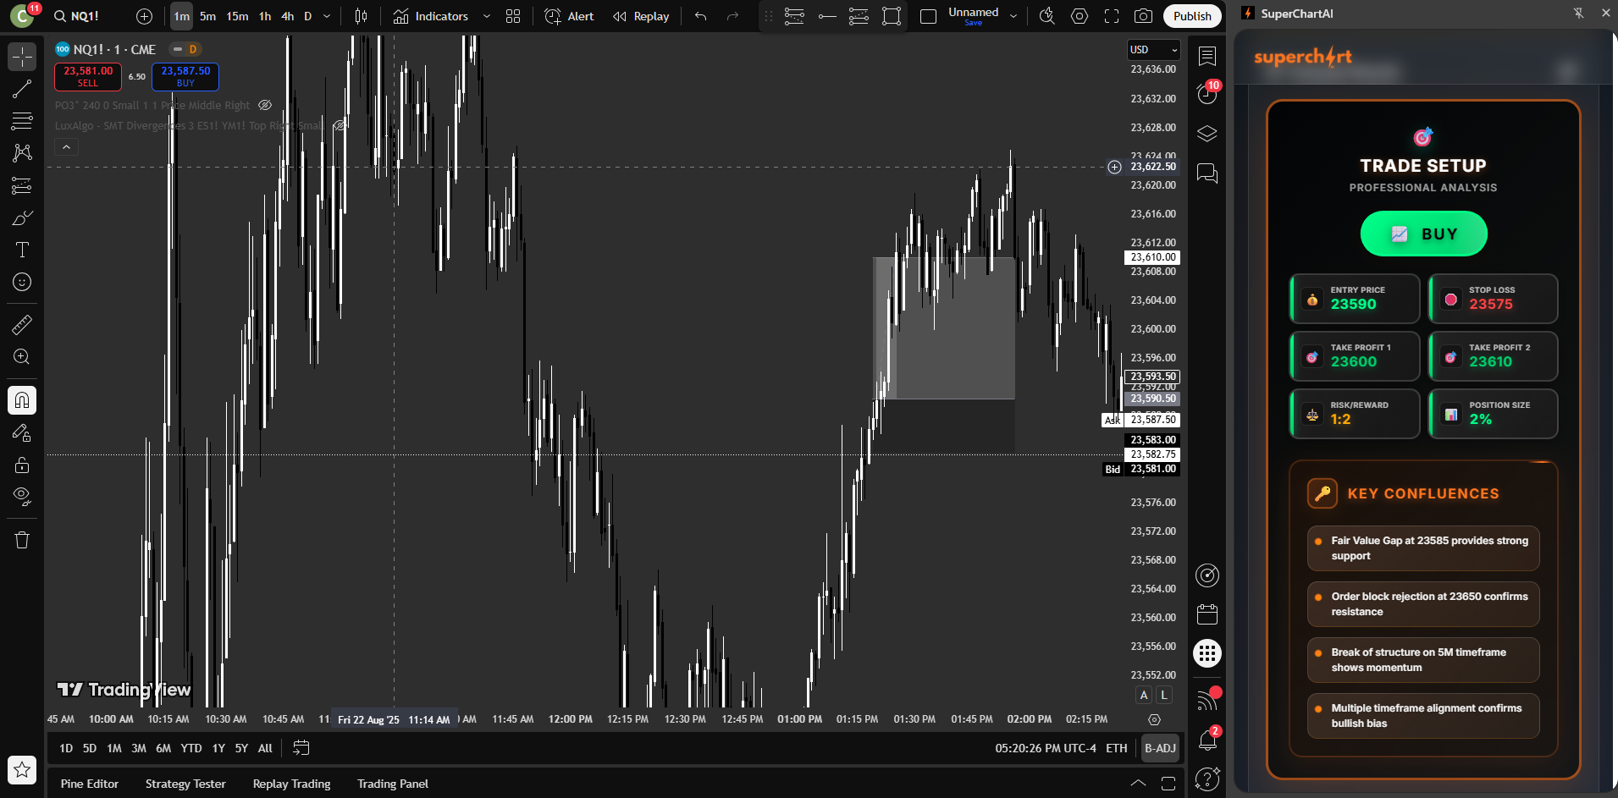Screen dimensions: 1618x798
Task: Remove objects with trash icon
Action: click(22, 540)
